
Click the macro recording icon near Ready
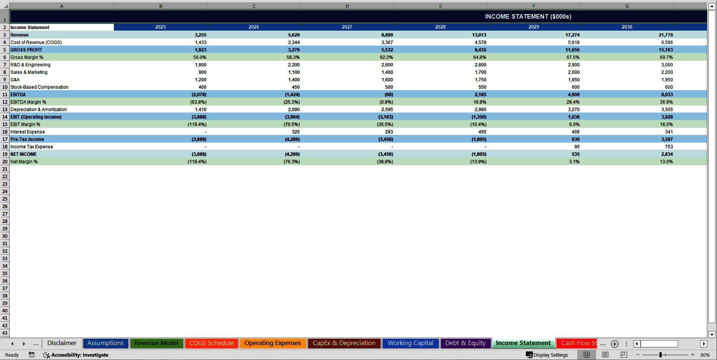pyautogui.click(x=32, y=355)
